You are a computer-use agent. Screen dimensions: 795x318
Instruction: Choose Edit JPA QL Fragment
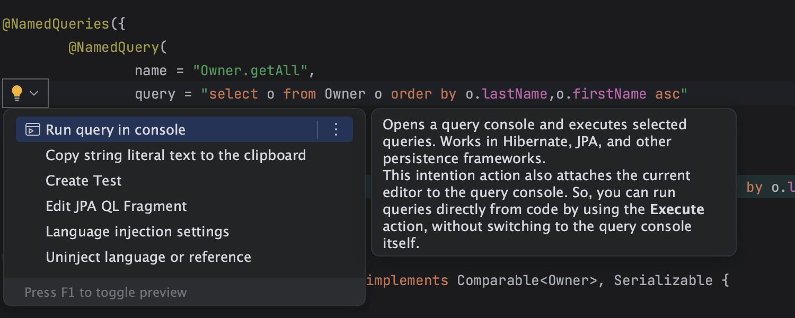(116, 206)
